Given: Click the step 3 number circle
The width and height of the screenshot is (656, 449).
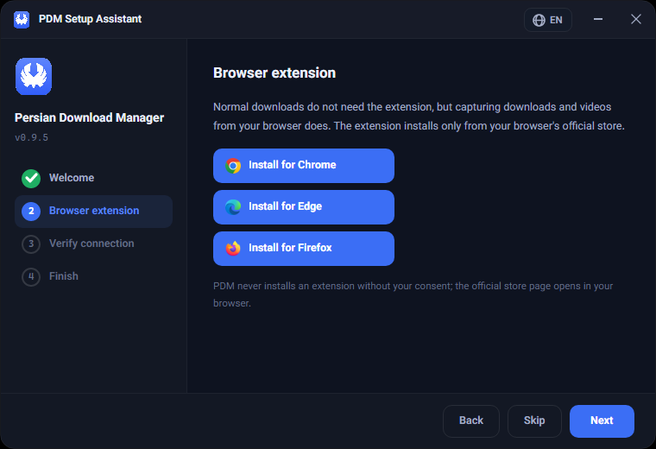Looking at the screenshot, I should tap(31, 244).
